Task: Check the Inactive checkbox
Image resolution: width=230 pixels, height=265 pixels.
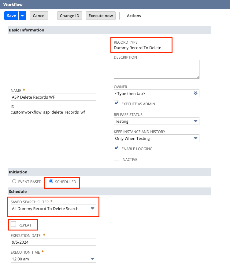Action: tap(117, 159)
